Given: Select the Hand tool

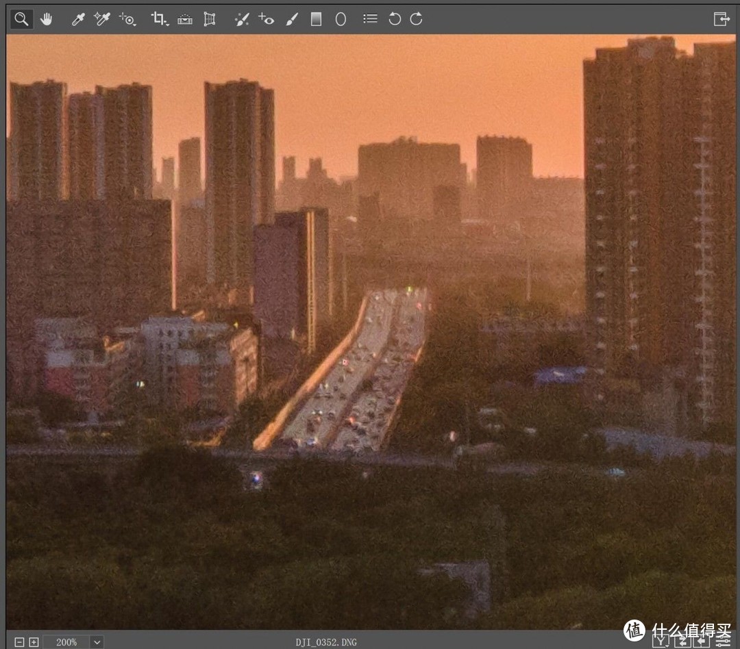Looking at the screenshot, I should (47, 19).
